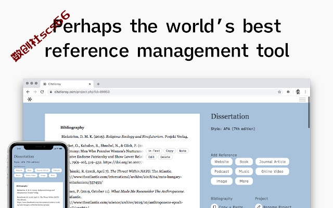Tap the phone battery status icon
333x208 pixels.
[60, 148]
